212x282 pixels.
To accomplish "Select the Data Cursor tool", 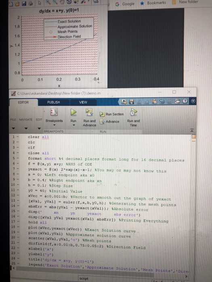I will pos(76,2).
